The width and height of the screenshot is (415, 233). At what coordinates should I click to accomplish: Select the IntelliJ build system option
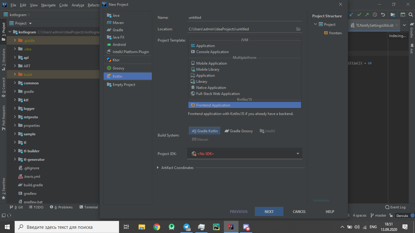pyautogui.click(x=267, y=131)
